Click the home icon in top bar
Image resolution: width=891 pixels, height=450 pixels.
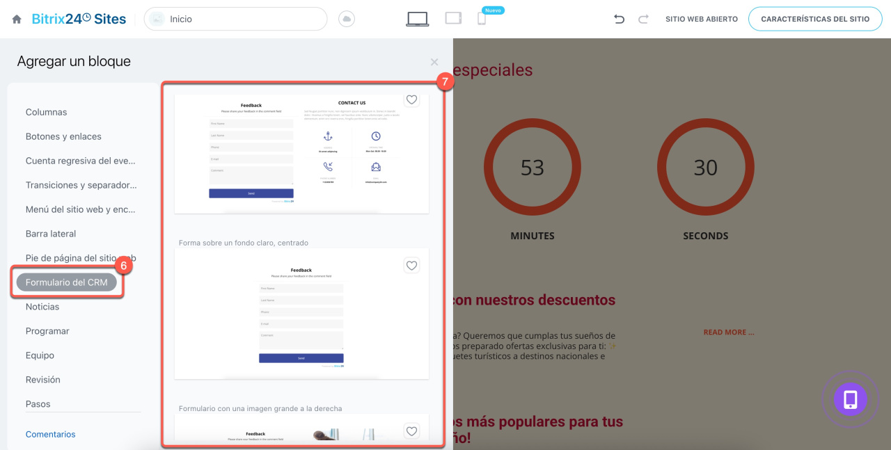coord(17,19)
